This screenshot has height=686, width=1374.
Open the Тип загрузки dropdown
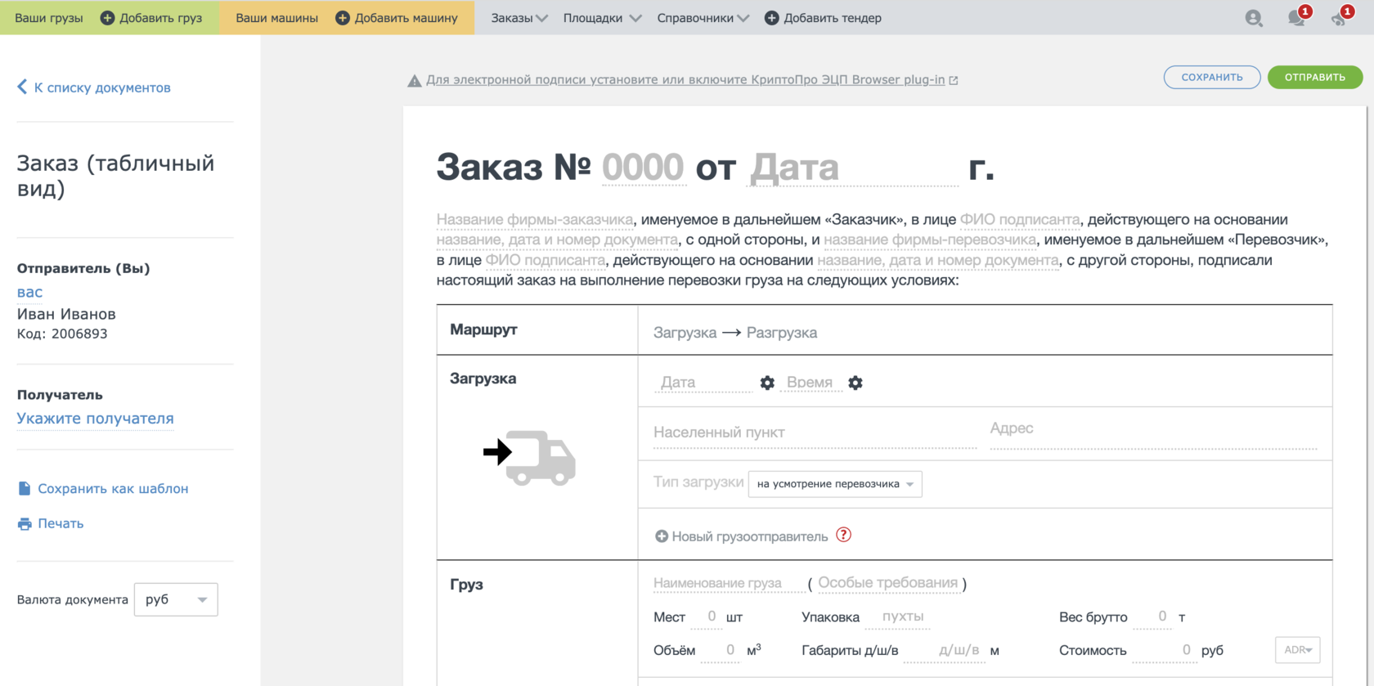[x=835, y=484]
